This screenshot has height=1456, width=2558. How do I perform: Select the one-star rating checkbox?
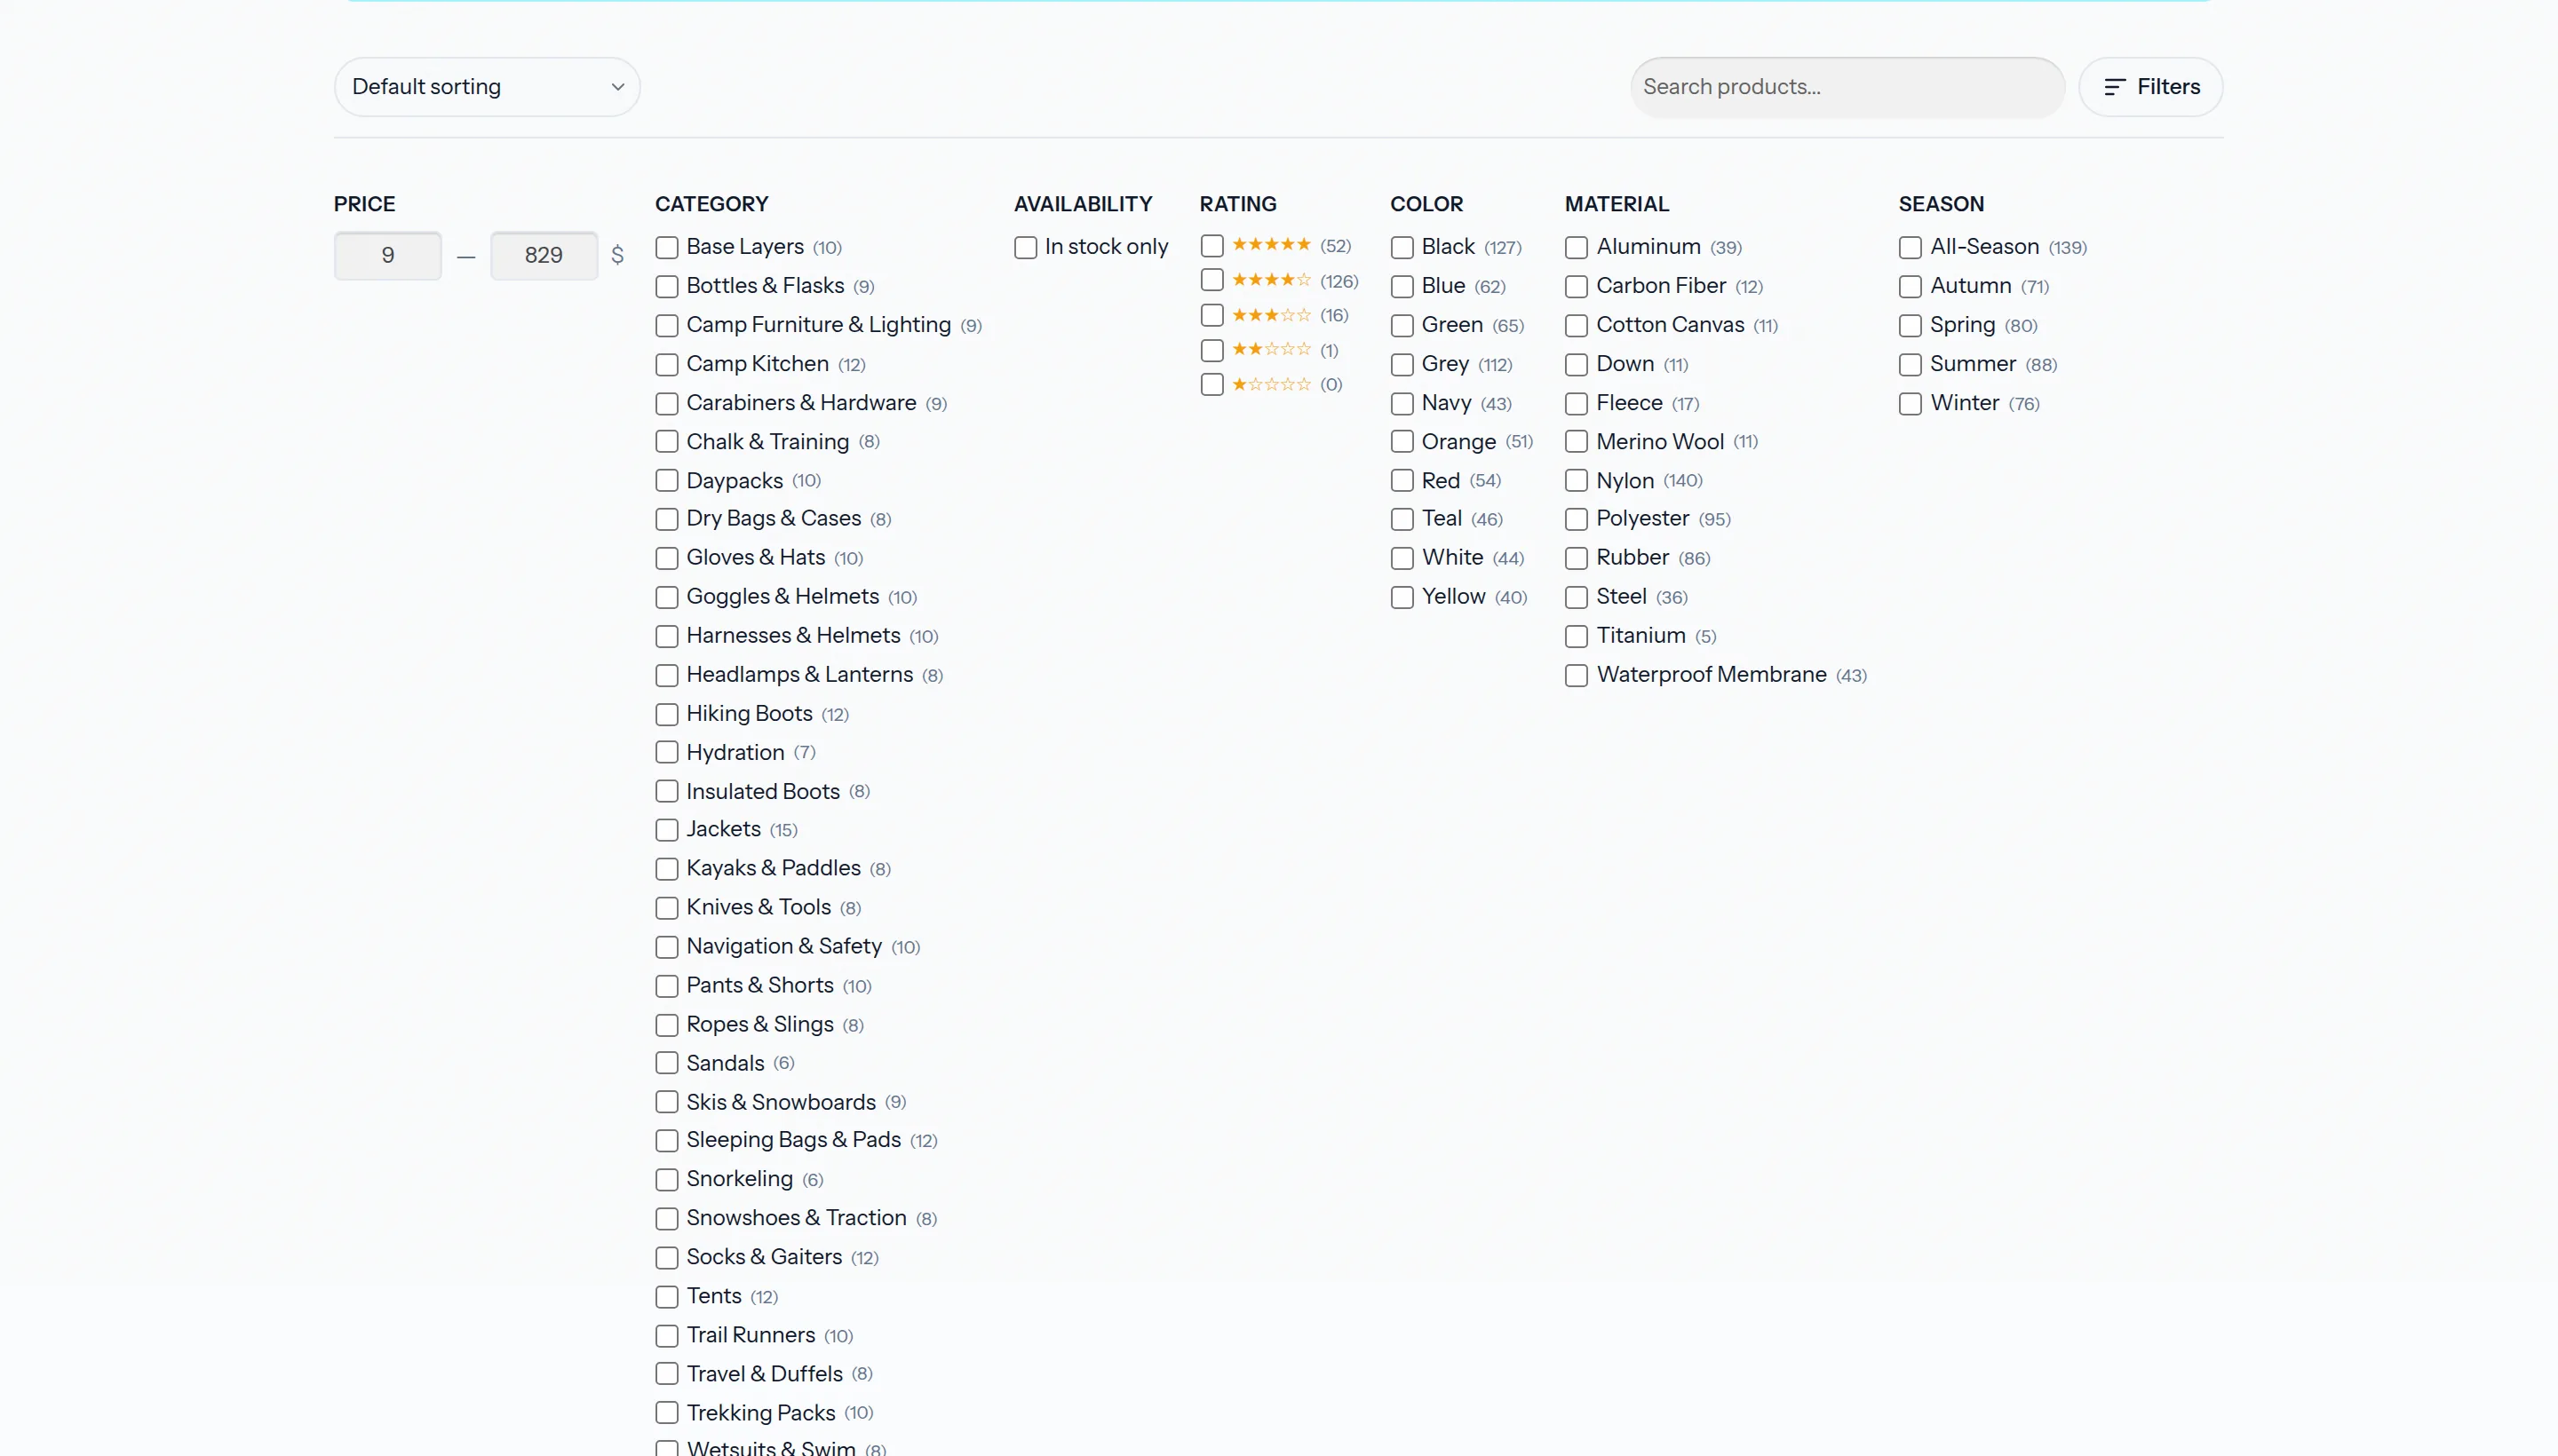(1211, 384)
